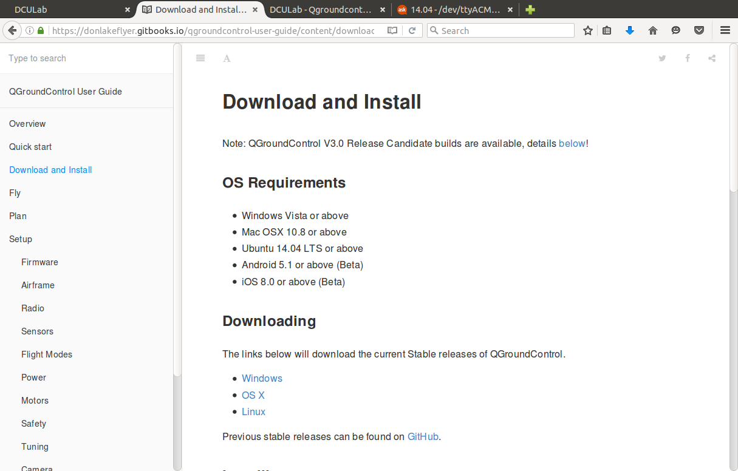
Task: Switch to the 14.04 - /dev/ttyACM tab
Action: (452, 10)
